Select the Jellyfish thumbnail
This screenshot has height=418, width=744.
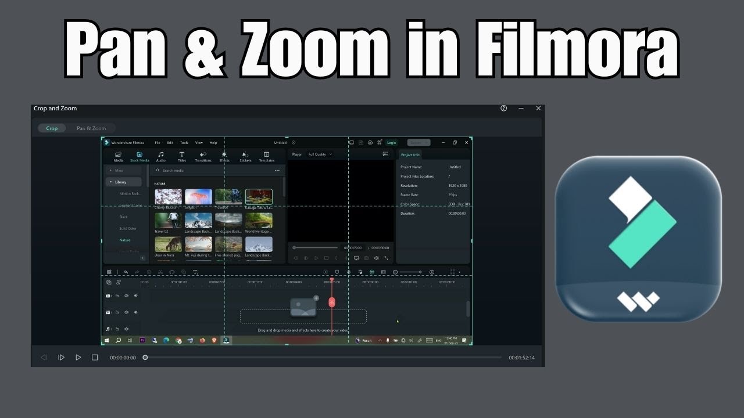199,197
